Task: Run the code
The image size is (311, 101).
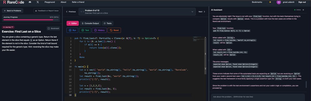Action: 72,30
